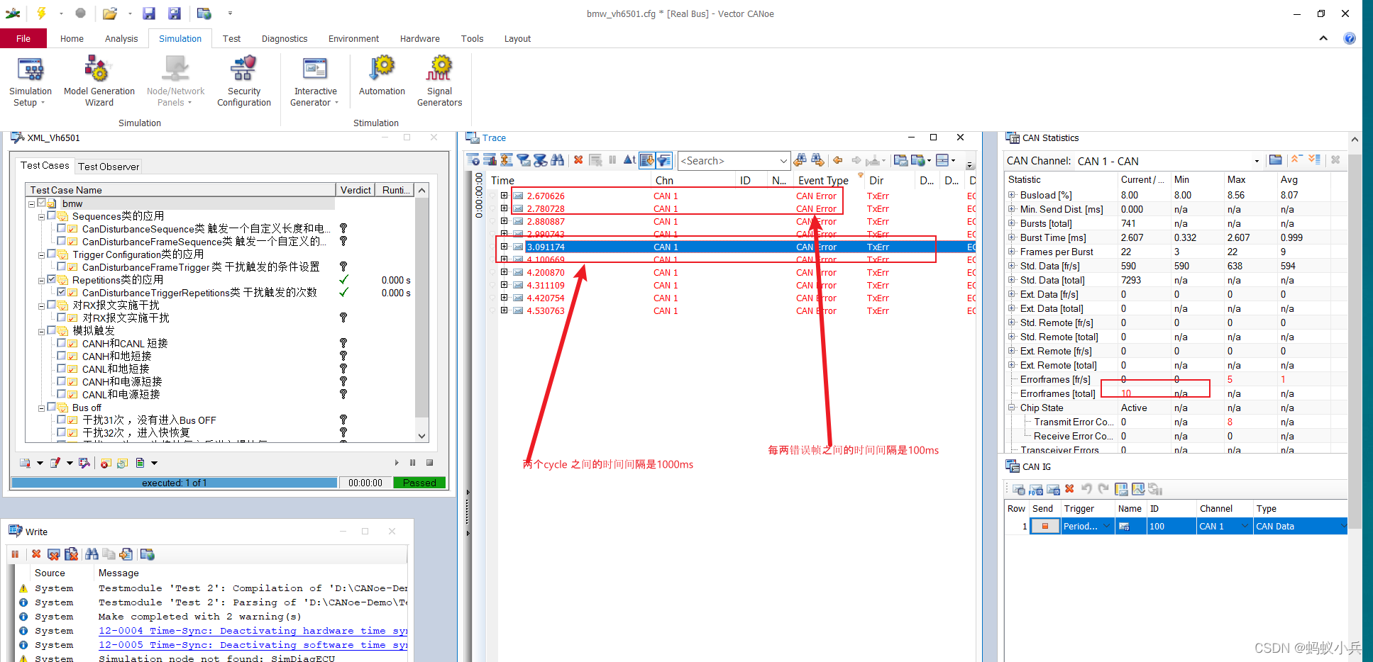Open the Trace Search dropdown
The width and height of the screenshot is (1373, 662).
(x=783, y=161)
